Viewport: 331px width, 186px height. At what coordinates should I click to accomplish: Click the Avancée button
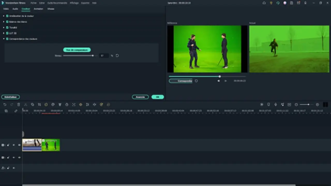[x=140, y=97]
